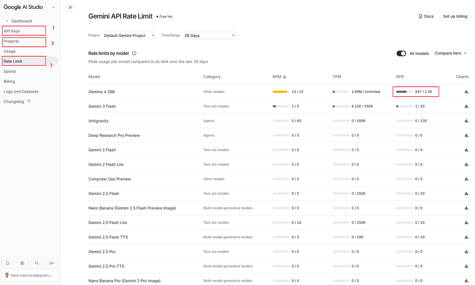The image size is (475, 285).
Task: Open charts for Deep Research Pro Preview
Action: [x=467, y=136]
